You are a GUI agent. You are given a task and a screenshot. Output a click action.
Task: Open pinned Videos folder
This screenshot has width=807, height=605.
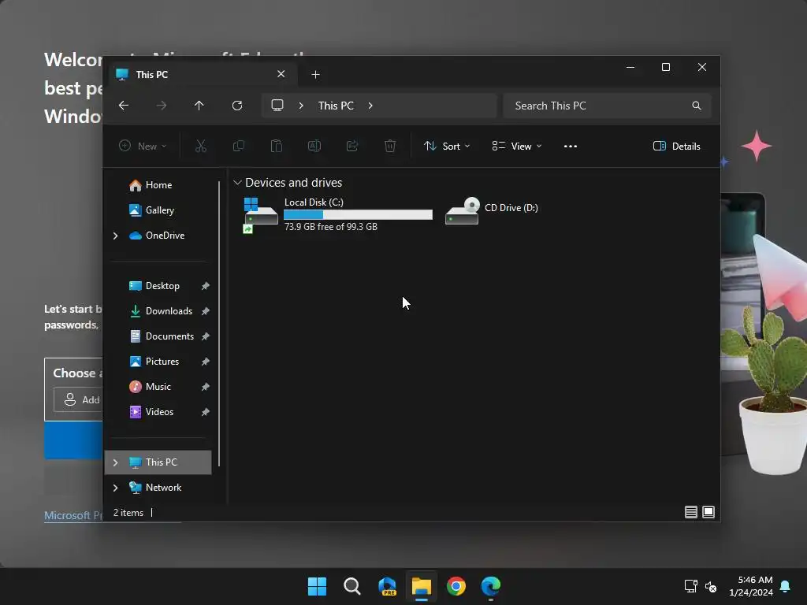[x=158, y=412]
